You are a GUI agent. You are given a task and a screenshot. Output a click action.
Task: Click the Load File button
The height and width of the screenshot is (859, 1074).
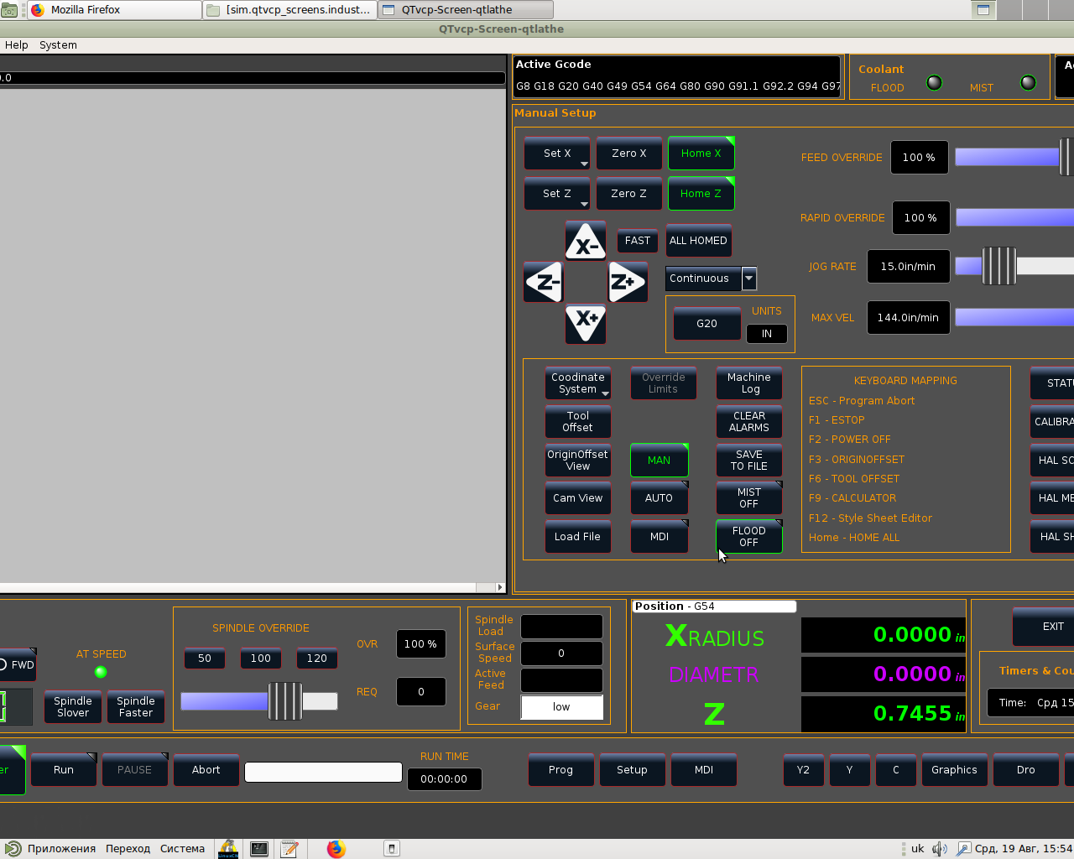[x=578, y=537]
